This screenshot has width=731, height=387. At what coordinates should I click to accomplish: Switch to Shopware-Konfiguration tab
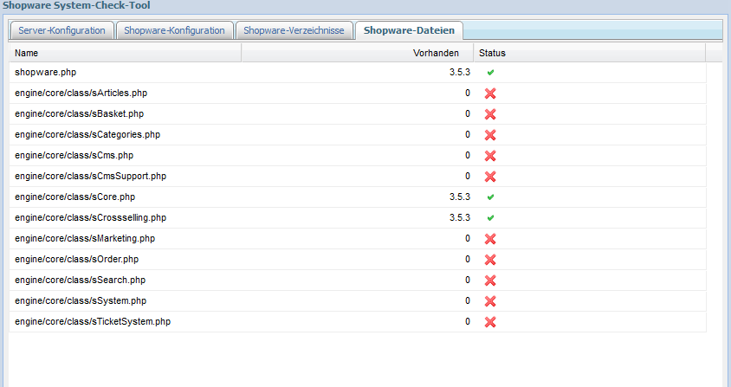pyautogui.click(x=174, y=30)
